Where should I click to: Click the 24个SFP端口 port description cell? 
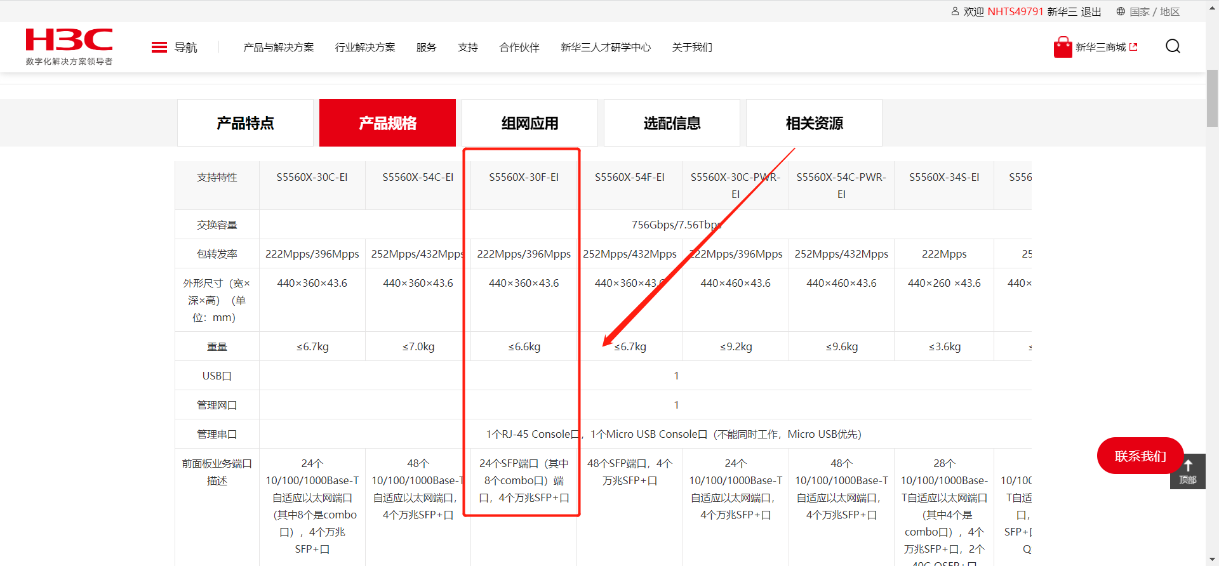(x=524, y=481)
